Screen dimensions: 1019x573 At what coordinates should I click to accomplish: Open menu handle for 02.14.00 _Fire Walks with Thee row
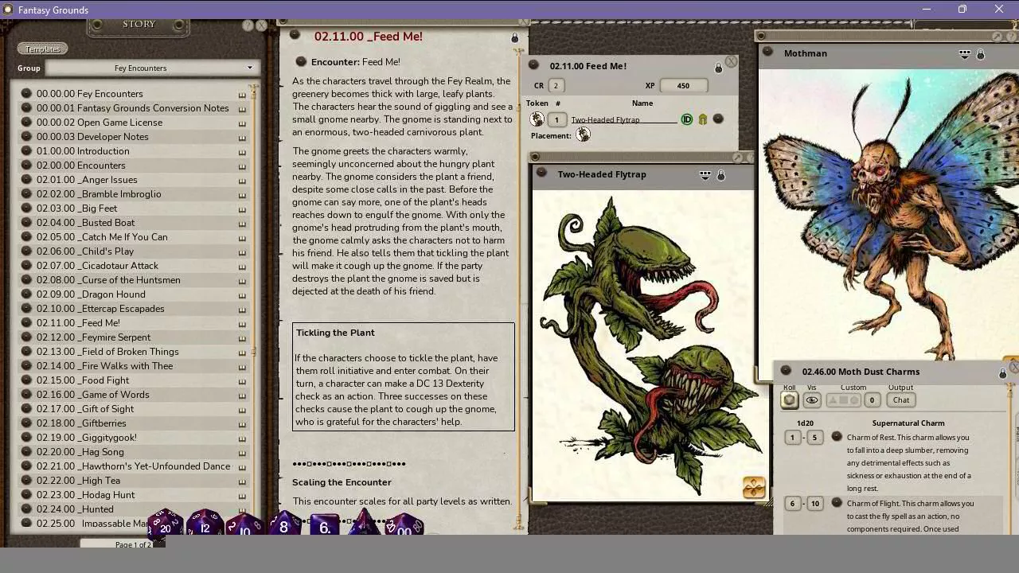pos(242,366)
